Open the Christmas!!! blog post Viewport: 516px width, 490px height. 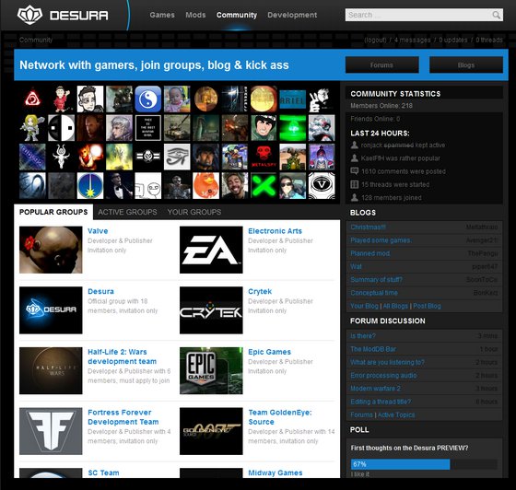pyautogui.click(x=368, y=227)
